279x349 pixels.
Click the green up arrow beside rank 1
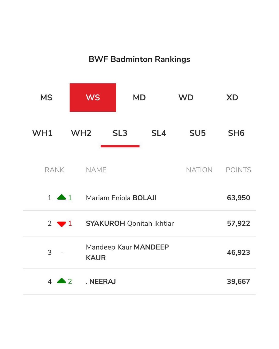pos(61,198)
